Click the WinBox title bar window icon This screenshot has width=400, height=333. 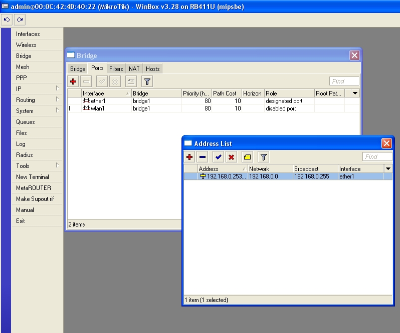[x=5, y=6]
